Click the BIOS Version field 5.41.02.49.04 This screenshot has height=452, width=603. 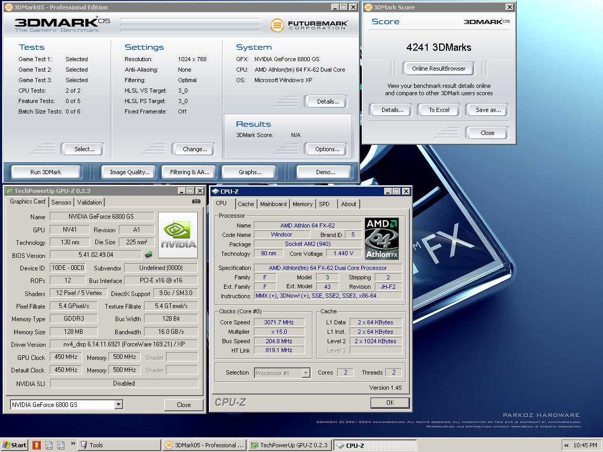coord(96,254)
